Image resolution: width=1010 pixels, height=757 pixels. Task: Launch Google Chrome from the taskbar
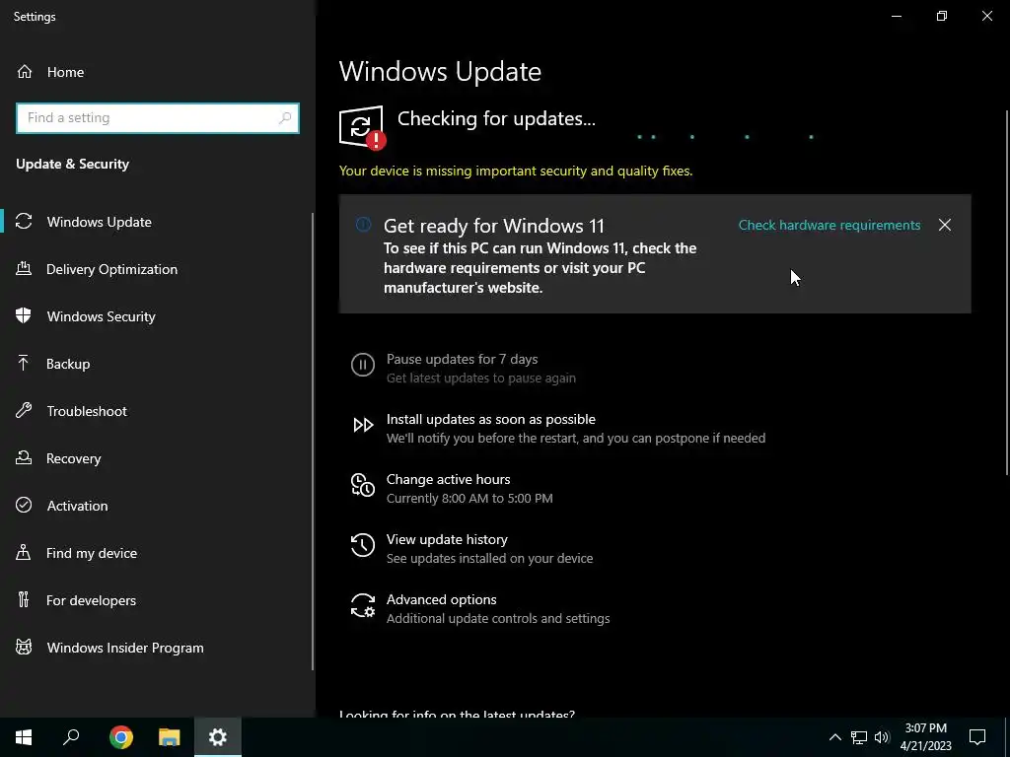click(x=121, y=737)
